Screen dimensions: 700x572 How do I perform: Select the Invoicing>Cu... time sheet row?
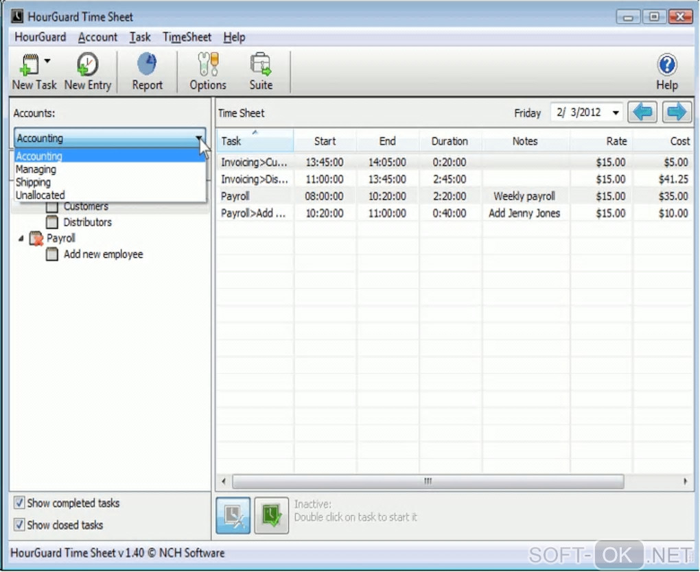[x=454, y=162]
